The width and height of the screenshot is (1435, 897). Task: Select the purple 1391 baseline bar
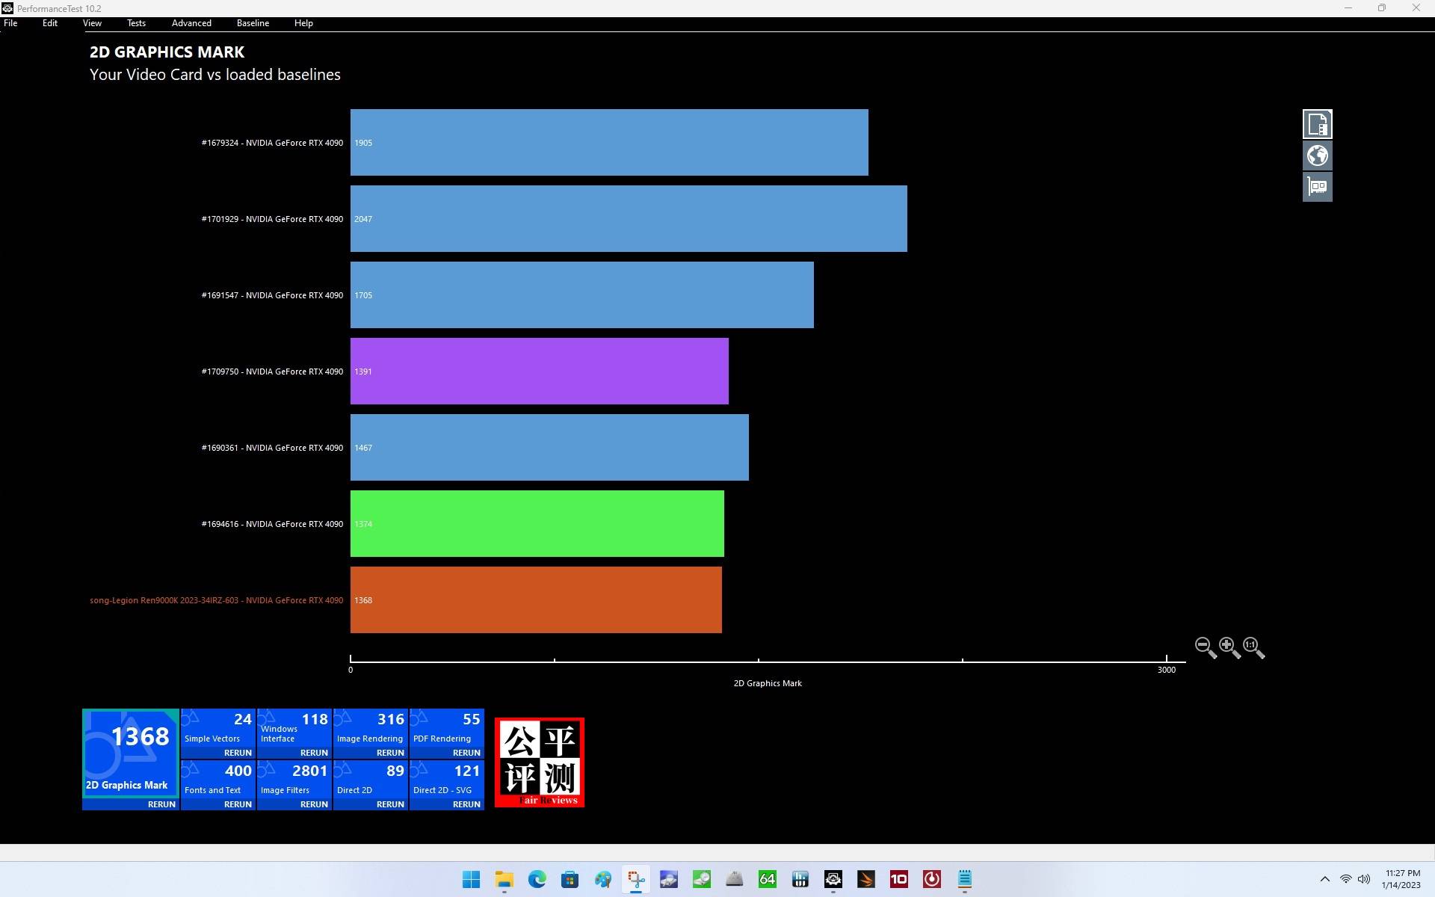(539, 372)
